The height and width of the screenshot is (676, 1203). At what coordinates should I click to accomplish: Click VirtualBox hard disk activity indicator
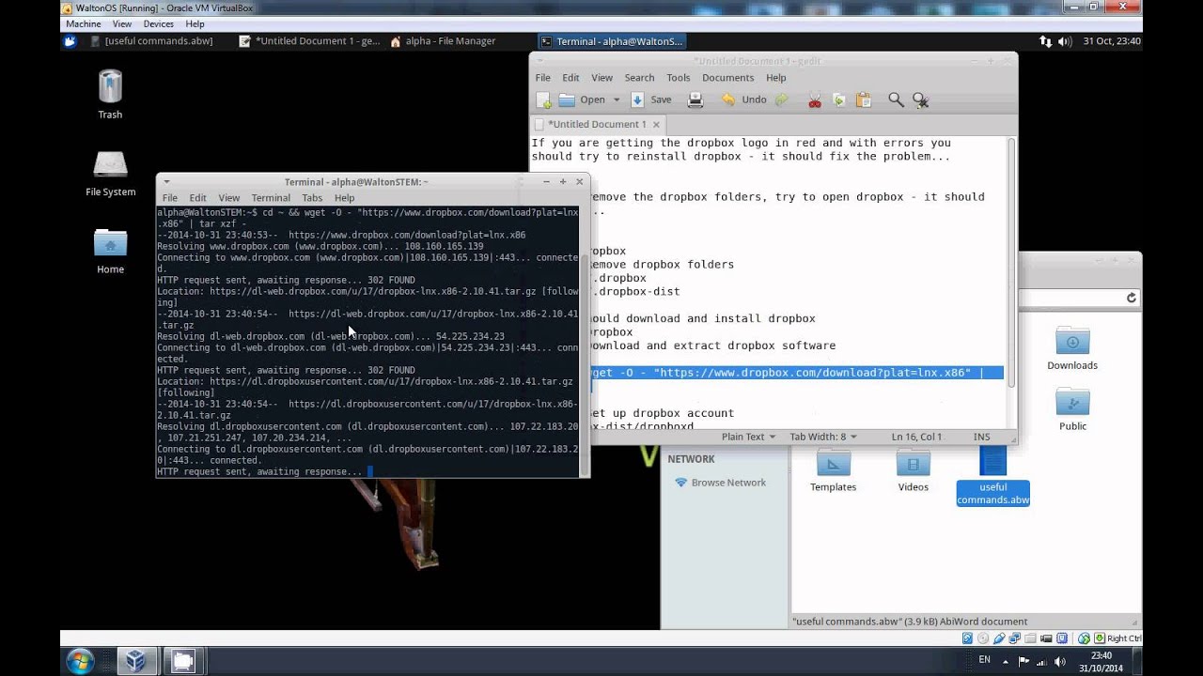click(x=968, y=638)
